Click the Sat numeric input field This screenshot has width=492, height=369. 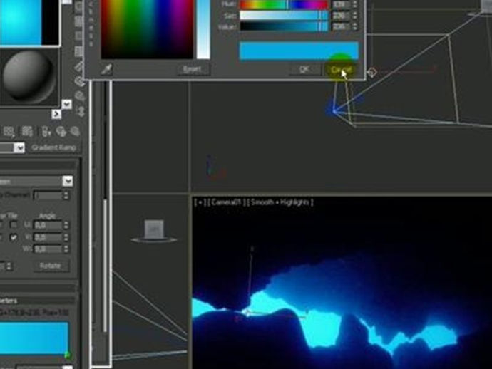[x=341, y=16]
